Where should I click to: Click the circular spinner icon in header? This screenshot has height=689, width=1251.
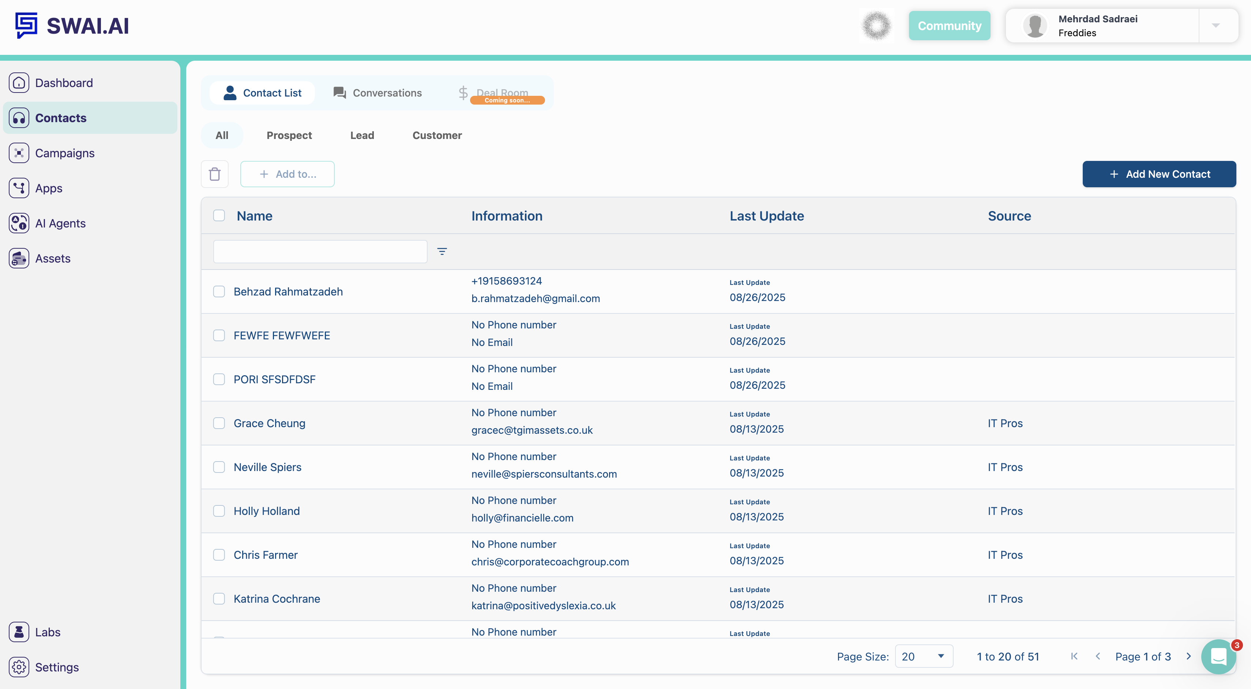(x=876, y=26)
